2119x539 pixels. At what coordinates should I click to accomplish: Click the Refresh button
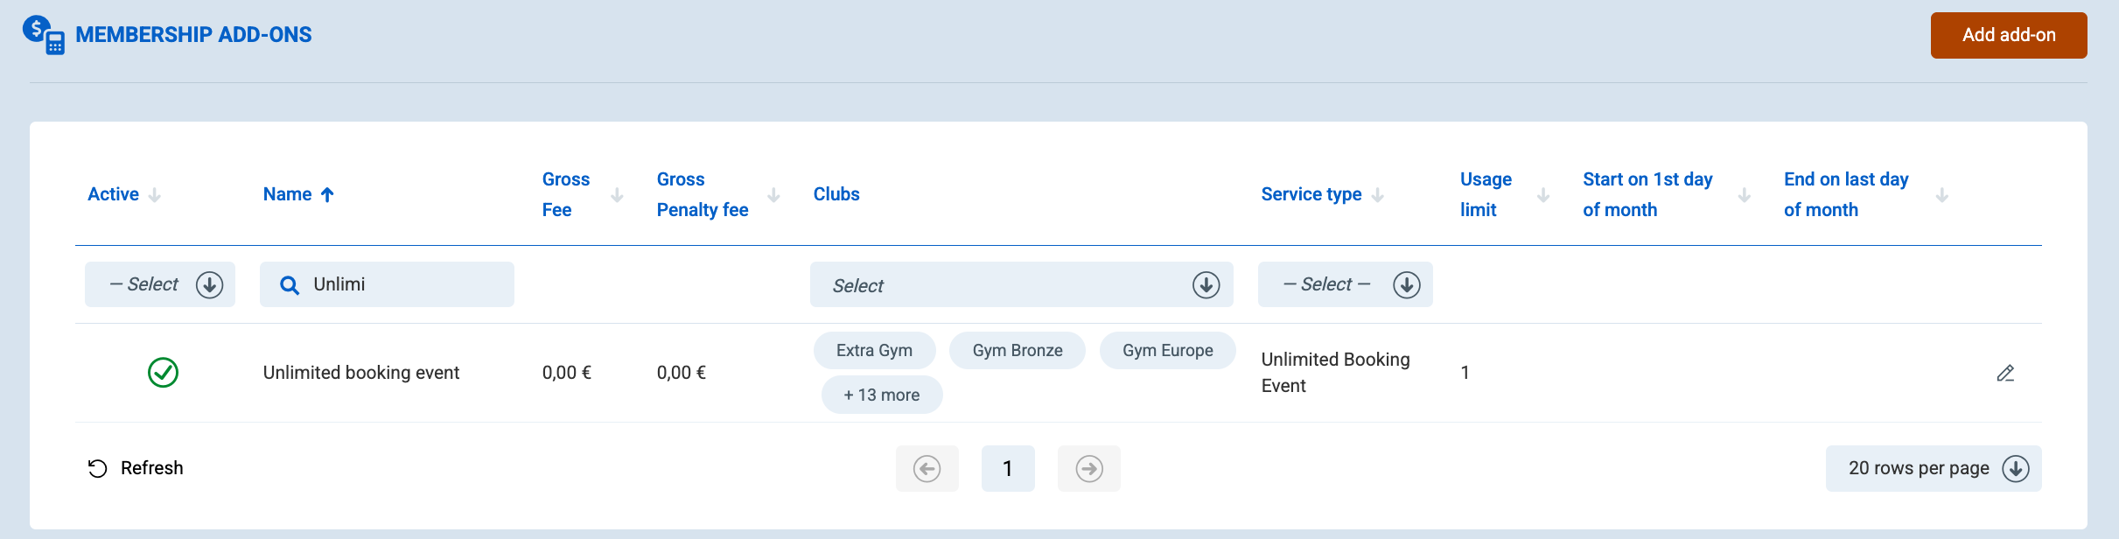point(136,468)
